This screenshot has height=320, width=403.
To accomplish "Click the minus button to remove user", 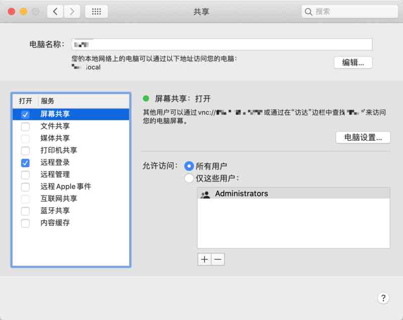I will [218, 259].
